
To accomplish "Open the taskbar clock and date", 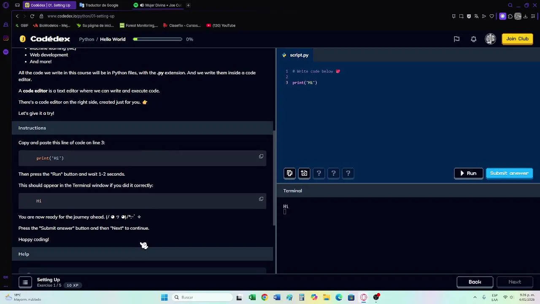I will [x=527, y=297].
